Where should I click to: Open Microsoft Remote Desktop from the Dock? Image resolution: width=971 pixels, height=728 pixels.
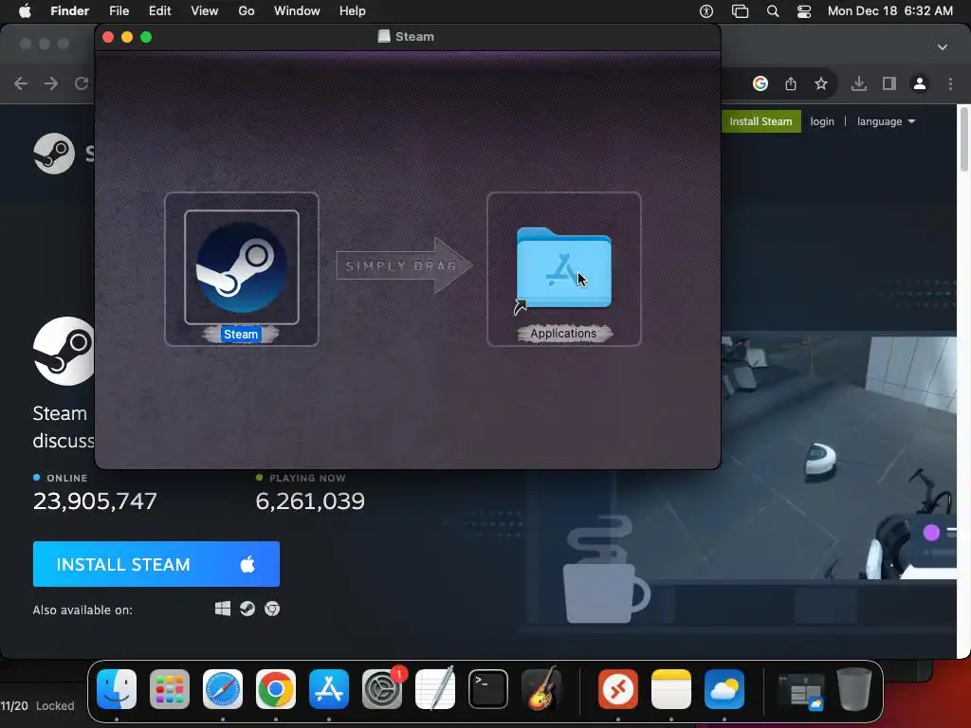click(x=618, y=689)
